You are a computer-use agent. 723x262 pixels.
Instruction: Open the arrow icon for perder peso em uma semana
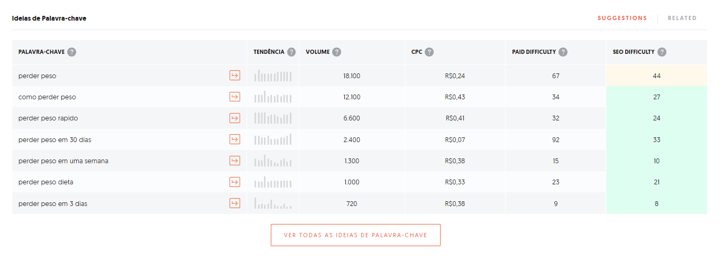[x=235, y=161]
